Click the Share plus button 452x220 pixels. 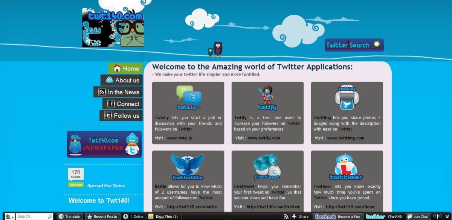[300, 217]
